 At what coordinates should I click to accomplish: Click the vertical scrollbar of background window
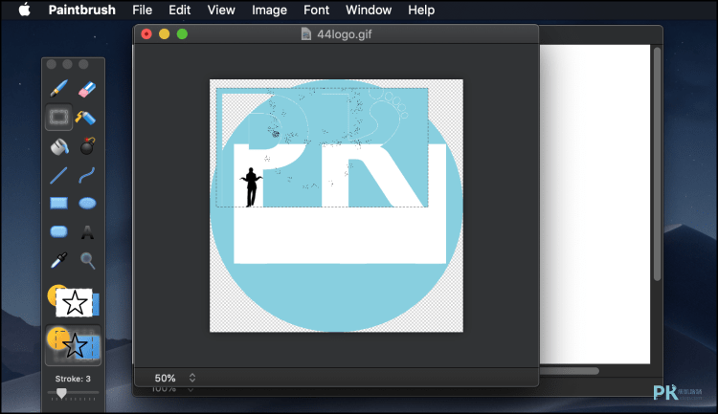pyautogui.click(x=657, y=163)
